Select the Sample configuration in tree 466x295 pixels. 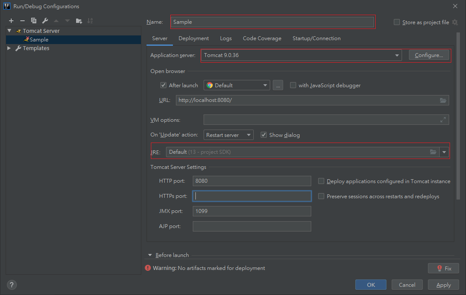click(x=73, y=39)
